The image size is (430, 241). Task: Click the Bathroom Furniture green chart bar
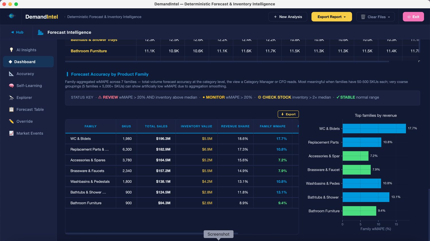pos(359,211)
